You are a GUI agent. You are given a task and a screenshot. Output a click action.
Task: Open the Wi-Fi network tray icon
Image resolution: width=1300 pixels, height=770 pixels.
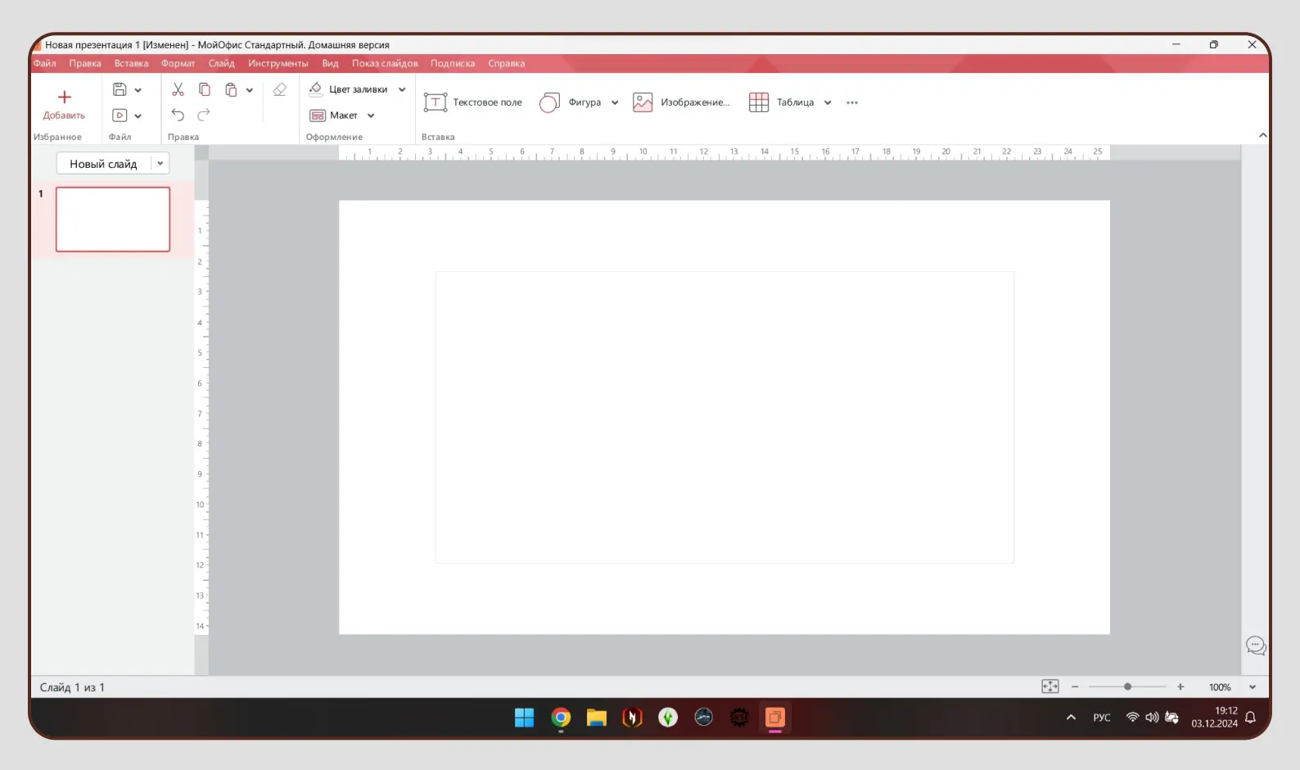point(1132,718)
